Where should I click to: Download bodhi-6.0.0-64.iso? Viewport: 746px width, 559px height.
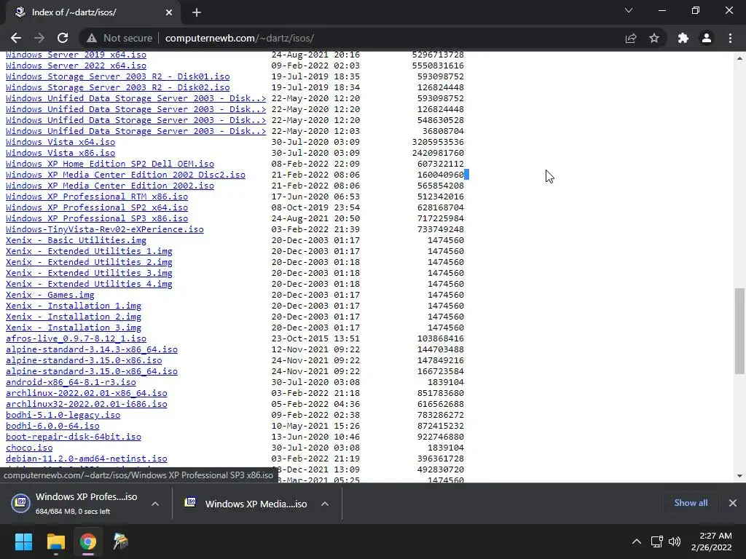52,427
